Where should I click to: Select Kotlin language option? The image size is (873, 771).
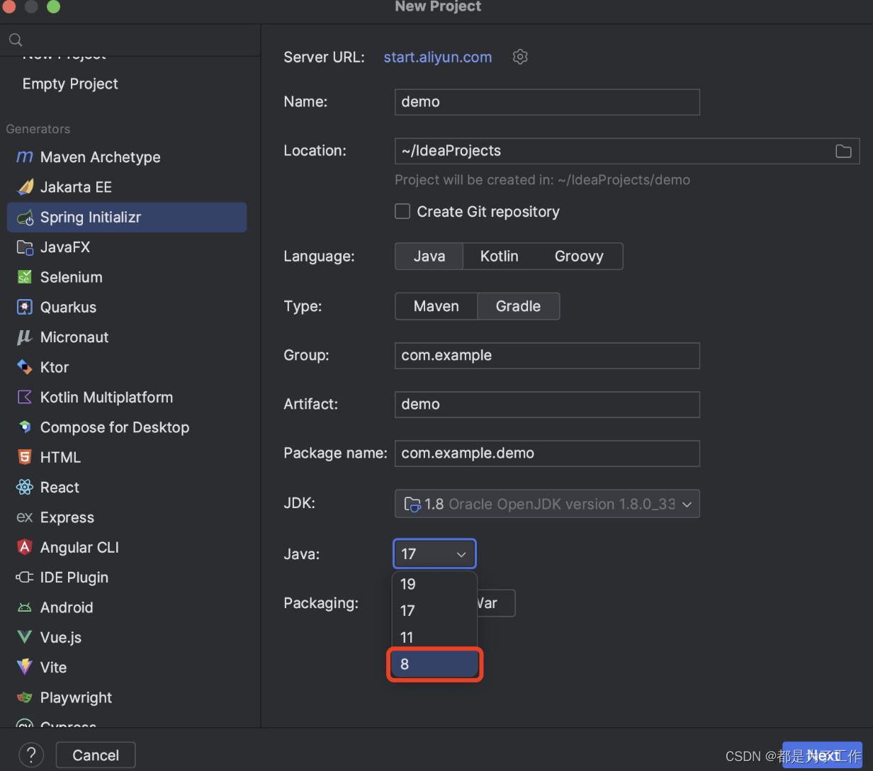(x=500, y=257)
